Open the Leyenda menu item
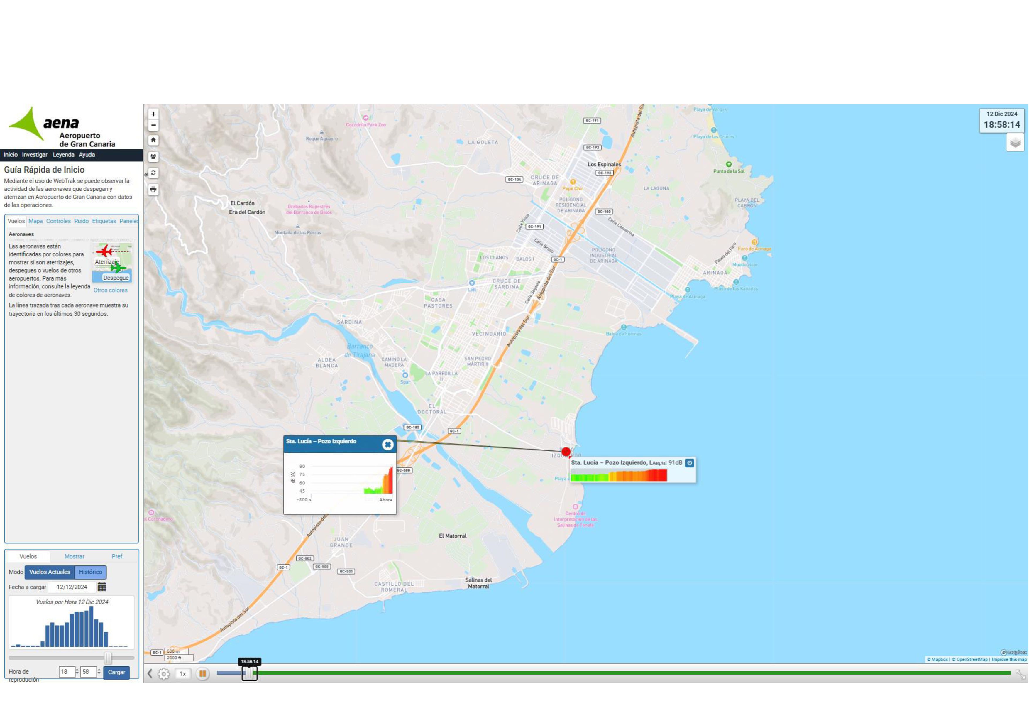This screenshot has height=728, width=1029. [63, 155]
